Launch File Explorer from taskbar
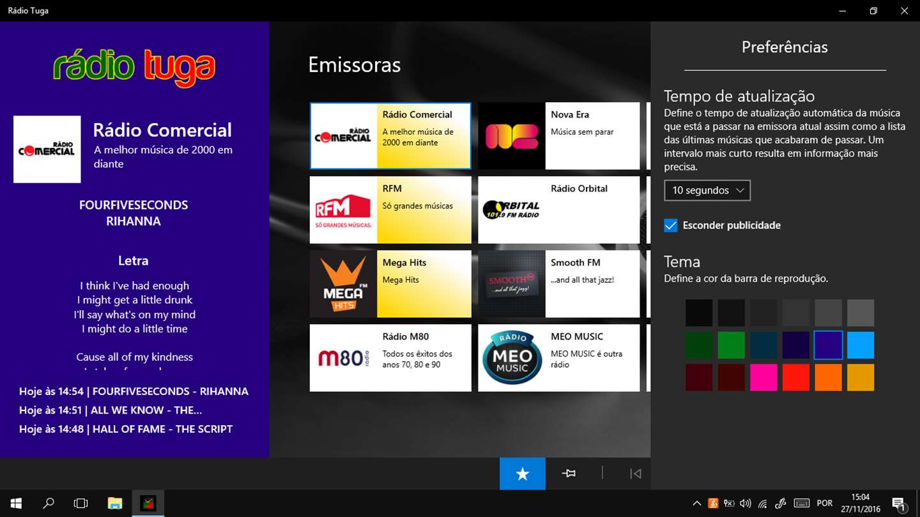 114,504
